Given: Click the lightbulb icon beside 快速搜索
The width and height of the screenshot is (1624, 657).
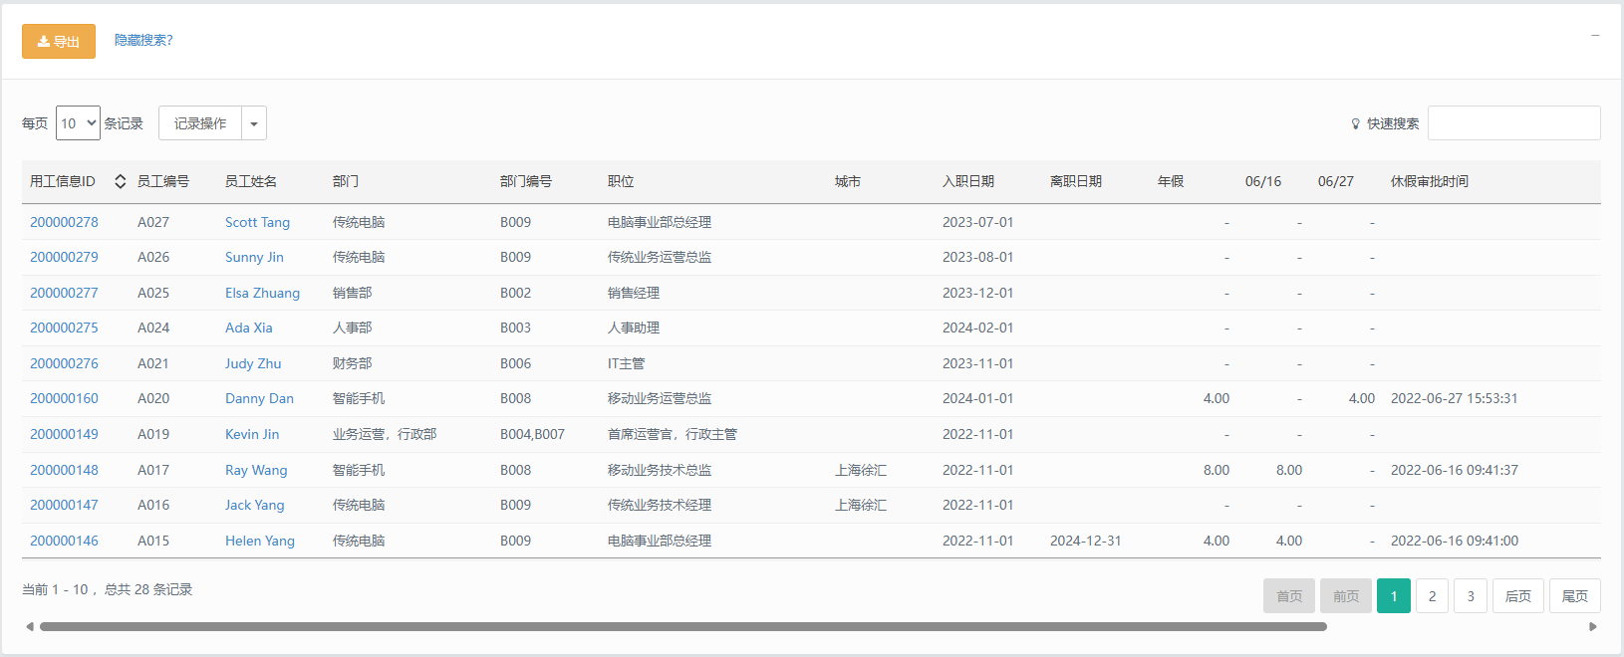Looking at the screenshot, I should pos(1355,124).
